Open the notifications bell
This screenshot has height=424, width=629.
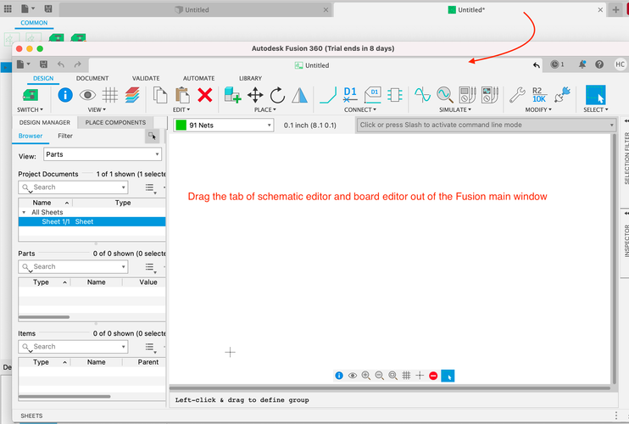(582, 64)
